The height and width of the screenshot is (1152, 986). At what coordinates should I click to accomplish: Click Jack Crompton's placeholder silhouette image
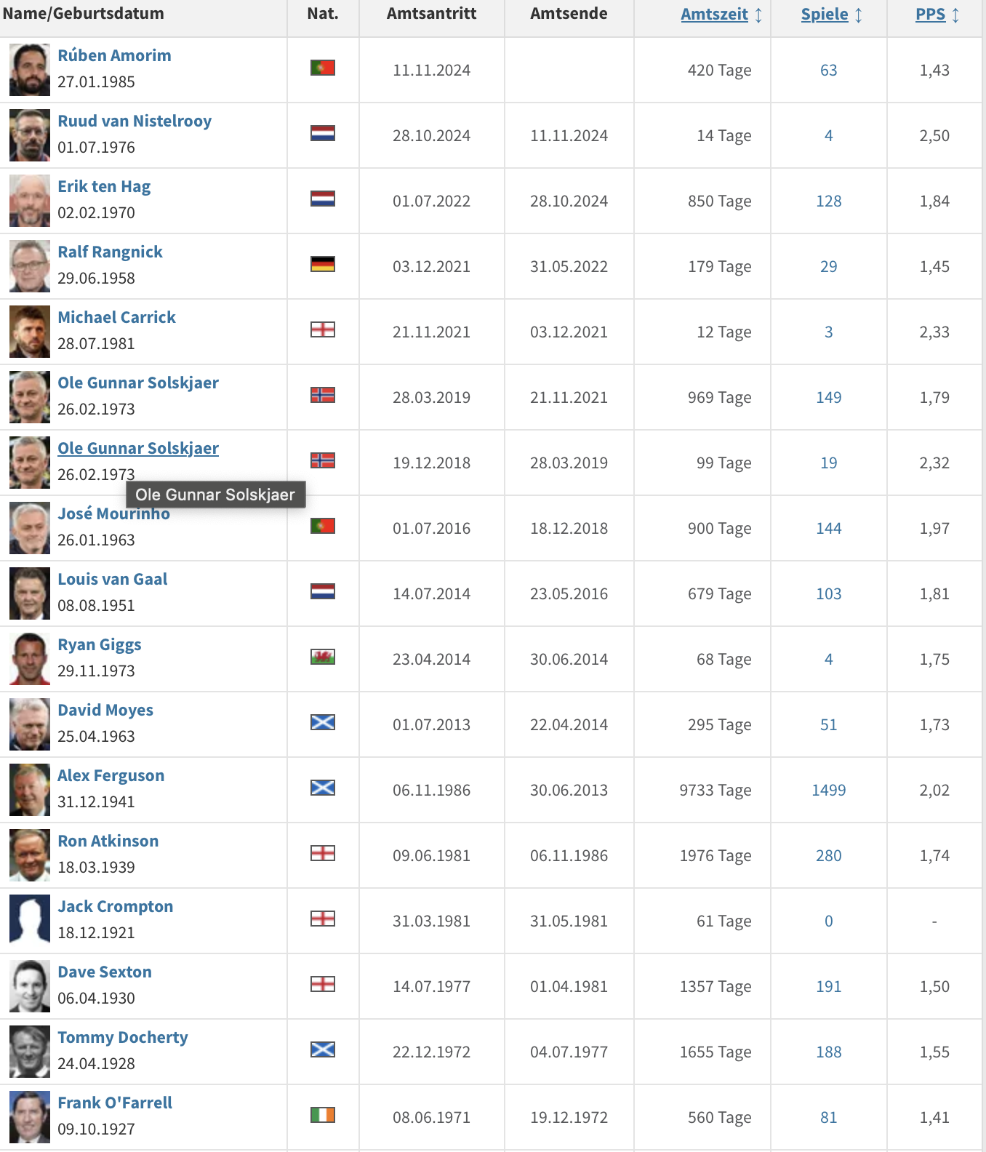[x=30, y=921]
